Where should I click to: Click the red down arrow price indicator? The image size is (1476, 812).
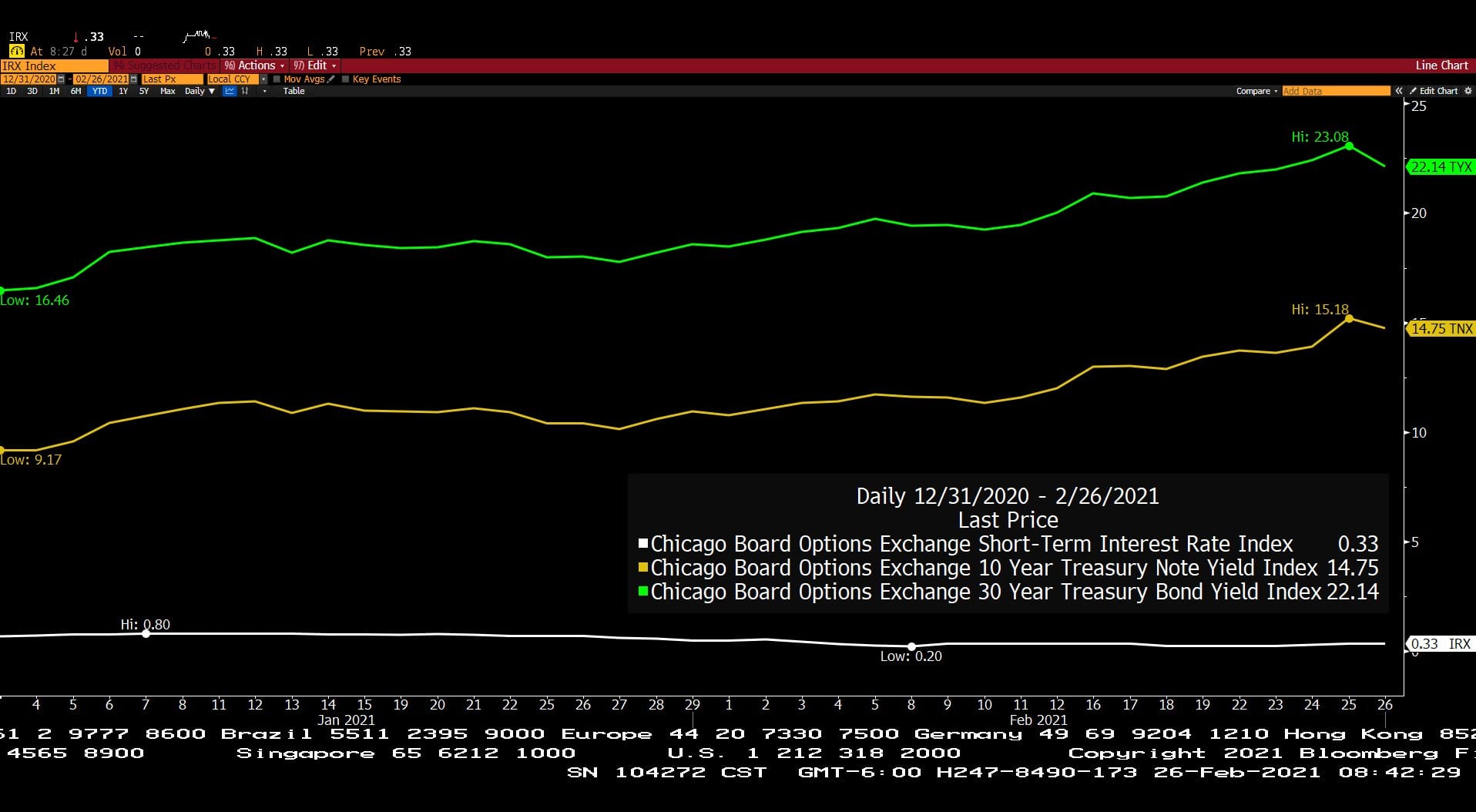pyautogui.click(x=75, y=37)
